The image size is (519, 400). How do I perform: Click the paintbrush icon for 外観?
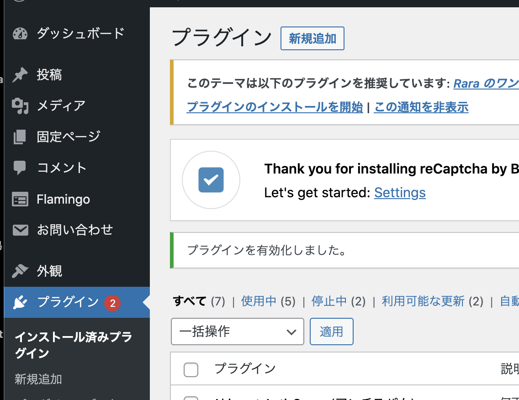[20, 271]
